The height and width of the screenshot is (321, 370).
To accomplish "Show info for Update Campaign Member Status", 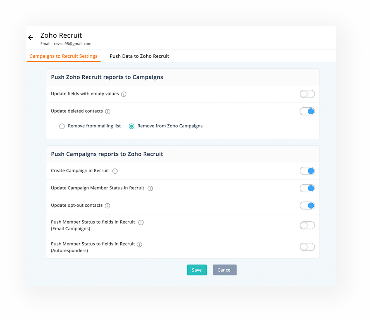I will coord(150,189).
